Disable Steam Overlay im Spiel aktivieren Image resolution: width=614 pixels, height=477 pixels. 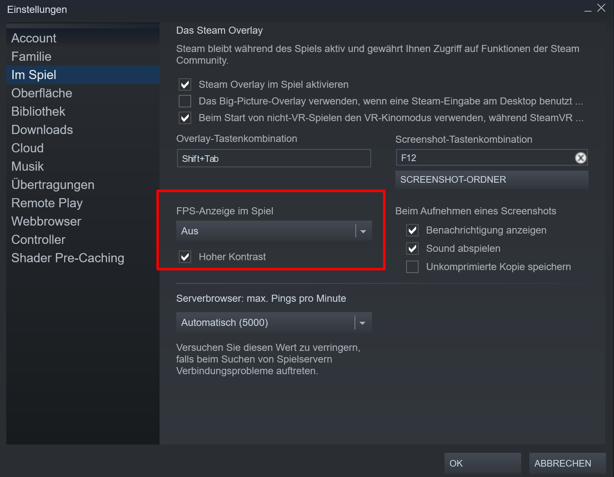click(x=185, y=85)
